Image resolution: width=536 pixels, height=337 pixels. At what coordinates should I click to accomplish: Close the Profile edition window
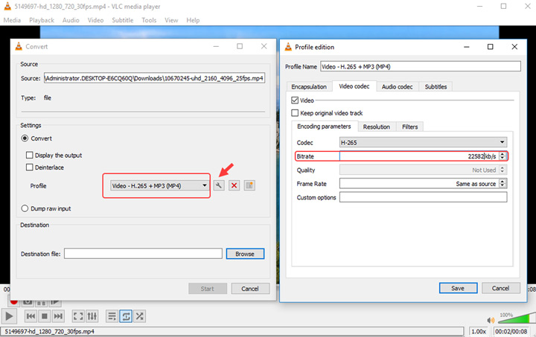pos(514,47)
